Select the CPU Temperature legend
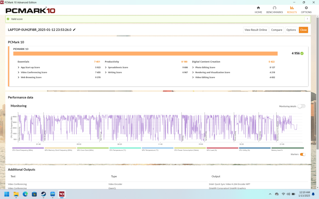This screenshot has height=199, width=319. click(125, 149)
